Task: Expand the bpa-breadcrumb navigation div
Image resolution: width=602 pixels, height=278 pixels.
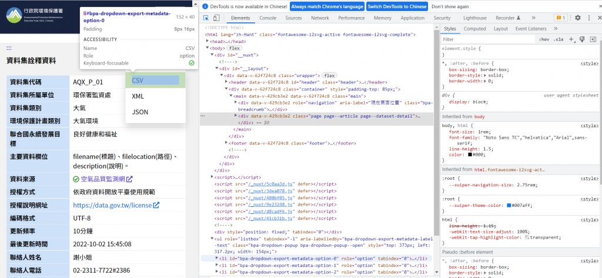Action: point(236,102)
